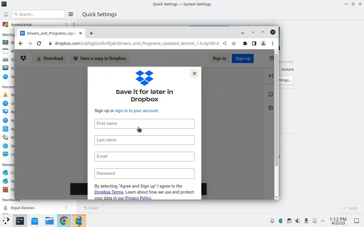Viewport: 364px width, 227px height.
Task: Switch to System Settings on the taskbar
Action: click(20, 220)
